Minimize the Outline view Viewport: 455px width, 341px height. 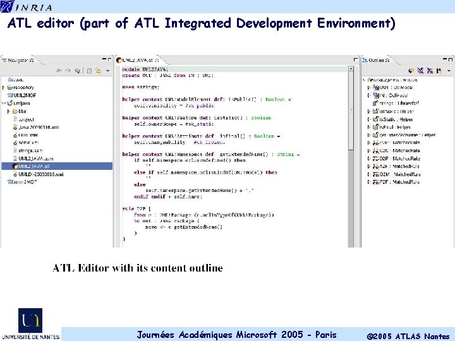[445, 59]
